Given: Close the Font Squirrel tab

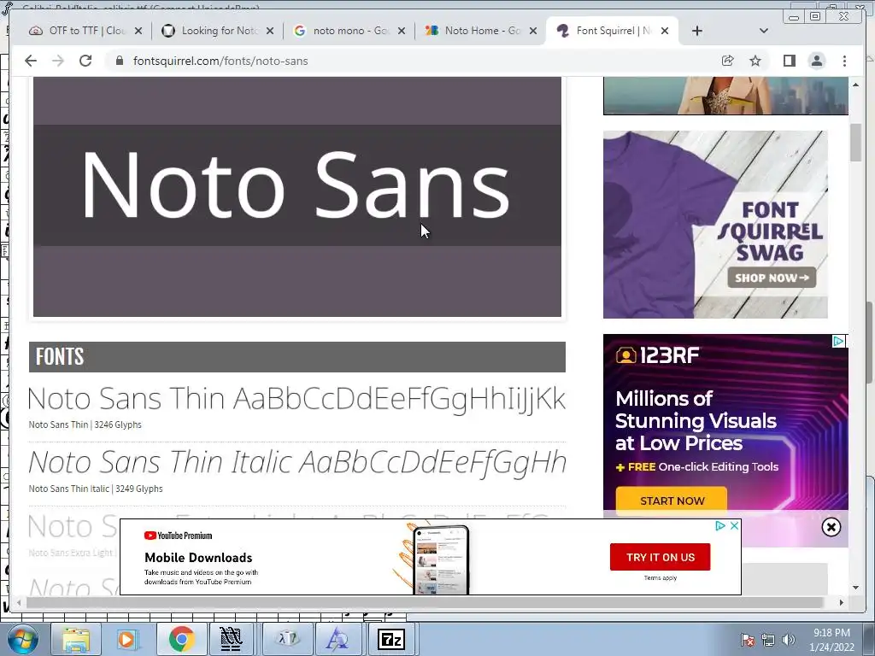Looking at the screenshot, I should point(665,31).
